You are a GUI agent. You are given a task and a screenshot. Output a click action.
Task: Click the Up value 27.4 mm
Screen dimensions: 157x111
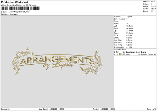pos(130,31)
